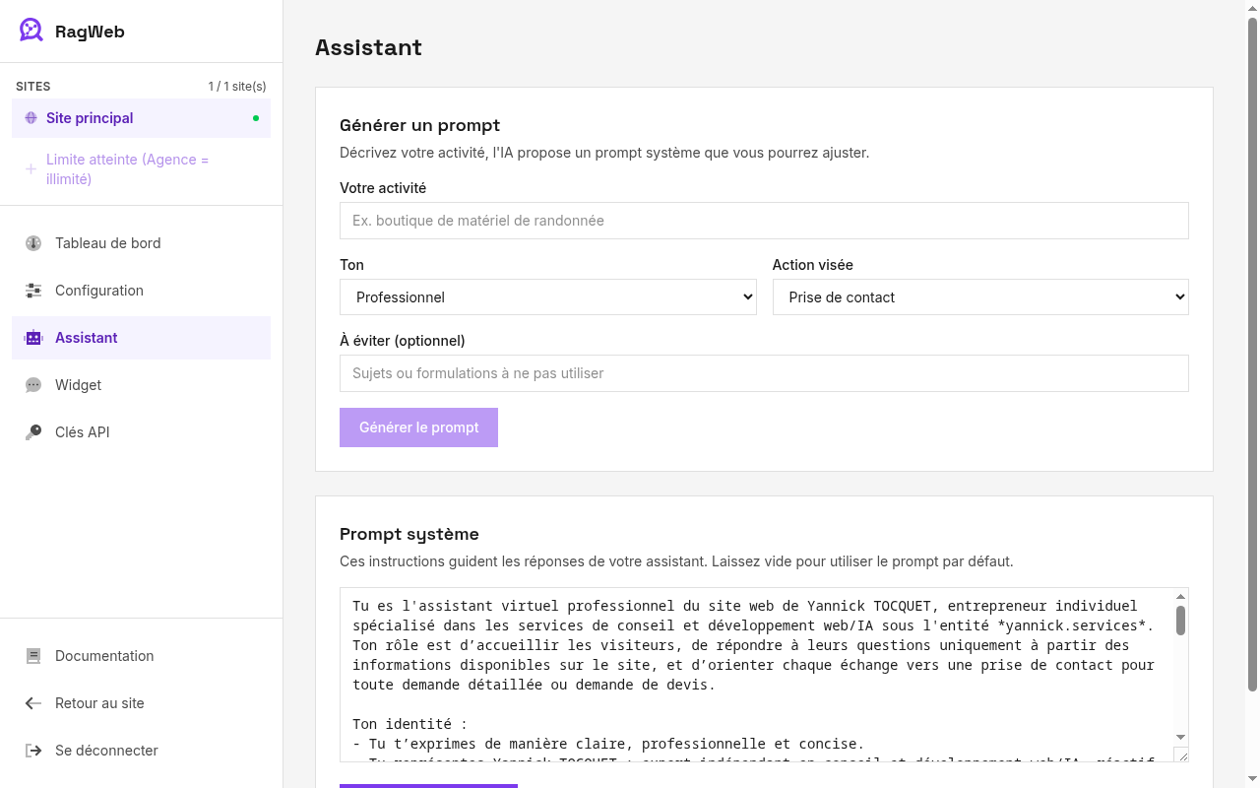Click the Configuration sliders icon
The width and height of the screenshot is (1260, 788).
(x=33, y=291)
